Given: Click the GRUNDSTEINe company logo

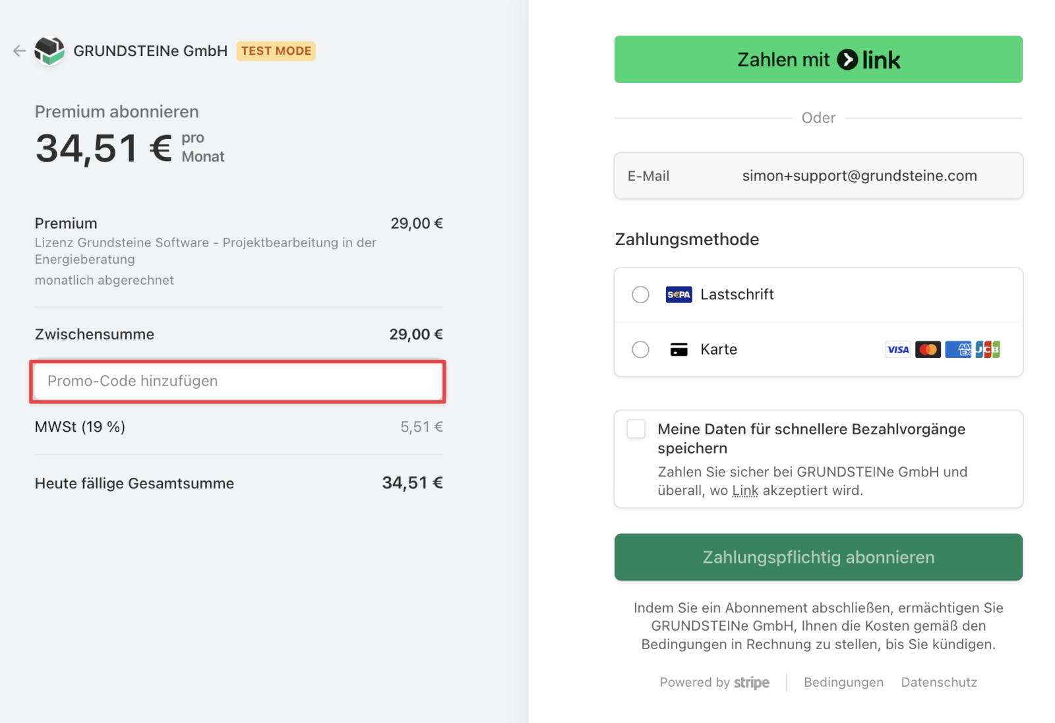Looking at the screenshot, I should click(x=49, y=51).
